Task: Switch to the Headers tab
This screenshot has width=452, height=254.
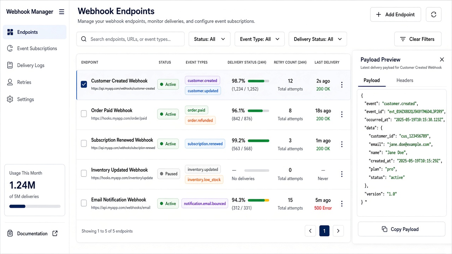Action: pos(405,80)
